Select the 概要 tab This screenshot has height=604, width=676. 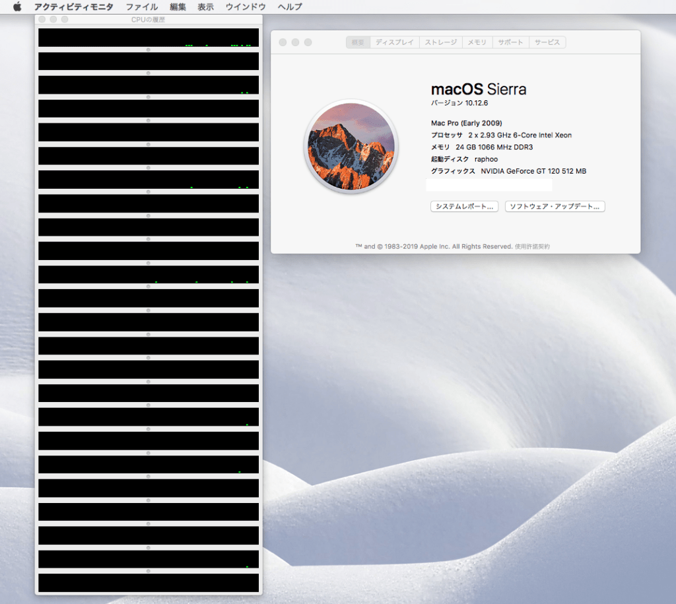point(358,42)
